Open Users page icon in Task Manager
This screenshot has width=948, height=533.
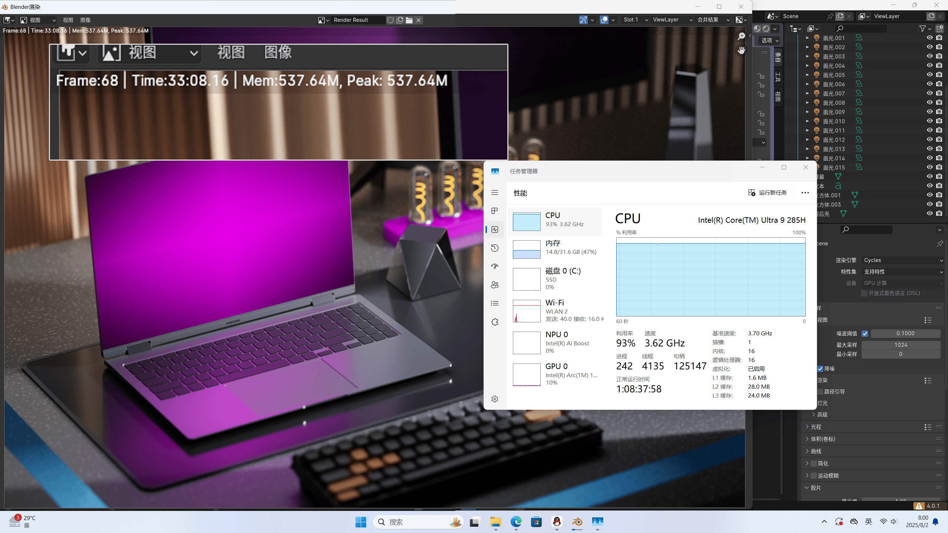[x=495, y=285]
